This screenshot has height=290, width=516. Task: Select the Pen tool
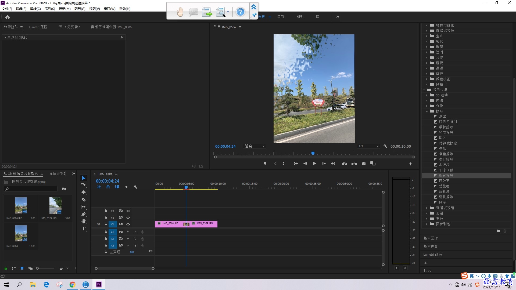[x=84, y=214]
